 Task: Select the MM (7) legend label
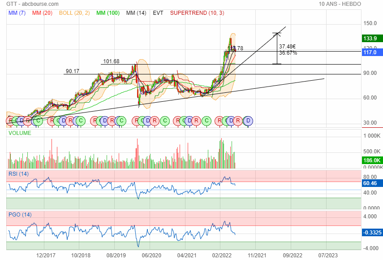[17, 13]
